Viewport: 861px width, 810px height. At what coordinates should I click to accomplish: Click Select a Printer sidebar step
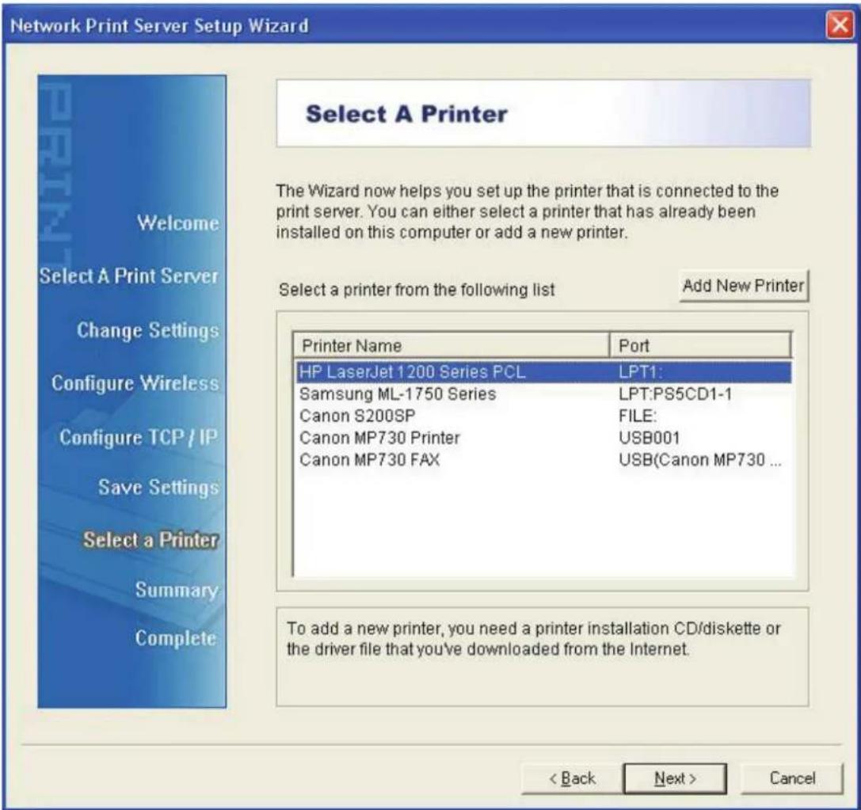coord(151,540)
